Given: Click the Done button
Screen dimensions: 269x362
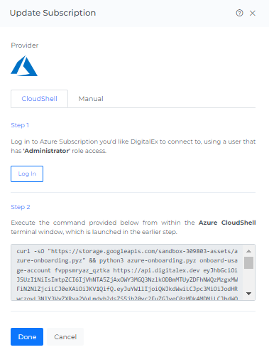Looking at the screenshot, I should click(x=27, y=336).
